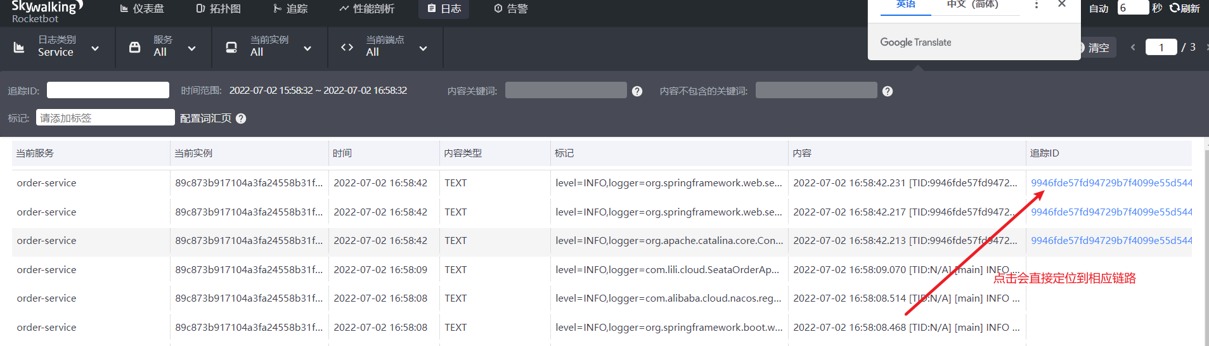Image resolution: width=1209 pixels, height=346 pixels.
Task: Click the endpoint code brackets icon
Action: coord(347,48)
